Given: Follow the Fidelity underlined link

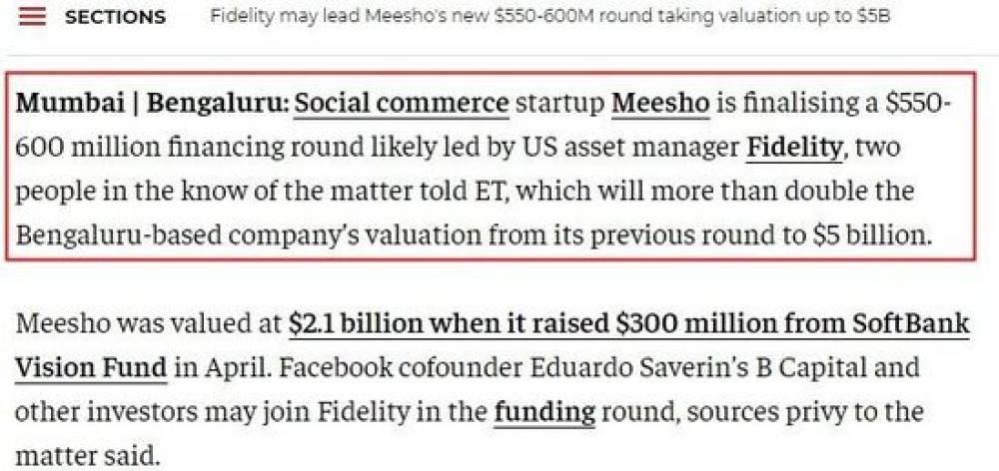Looking at the screenshot, I should (x=794, y=148).
